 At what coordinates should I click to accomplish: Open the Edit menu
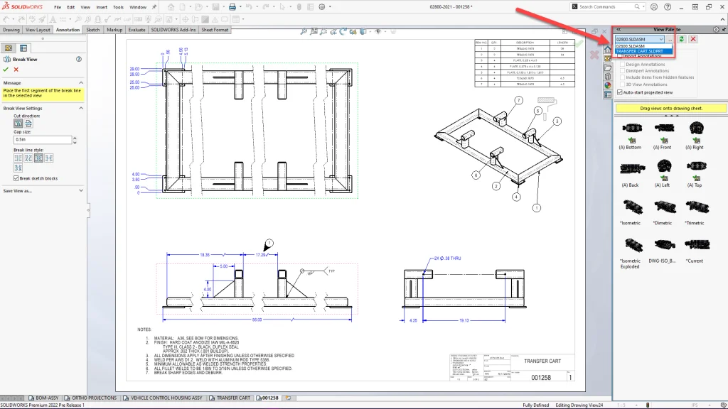click(x=70, y=7)
